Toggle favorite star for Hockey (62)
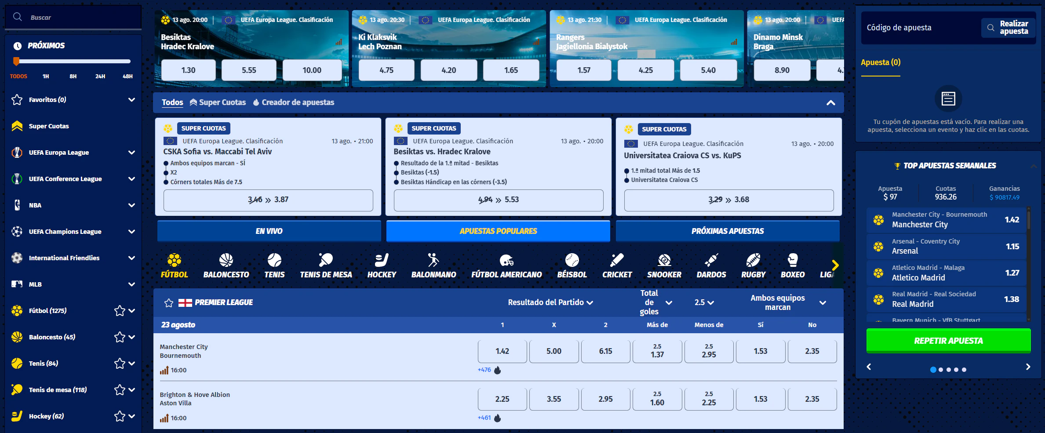Screen dimensions: 1045x433 click(120, 416)
